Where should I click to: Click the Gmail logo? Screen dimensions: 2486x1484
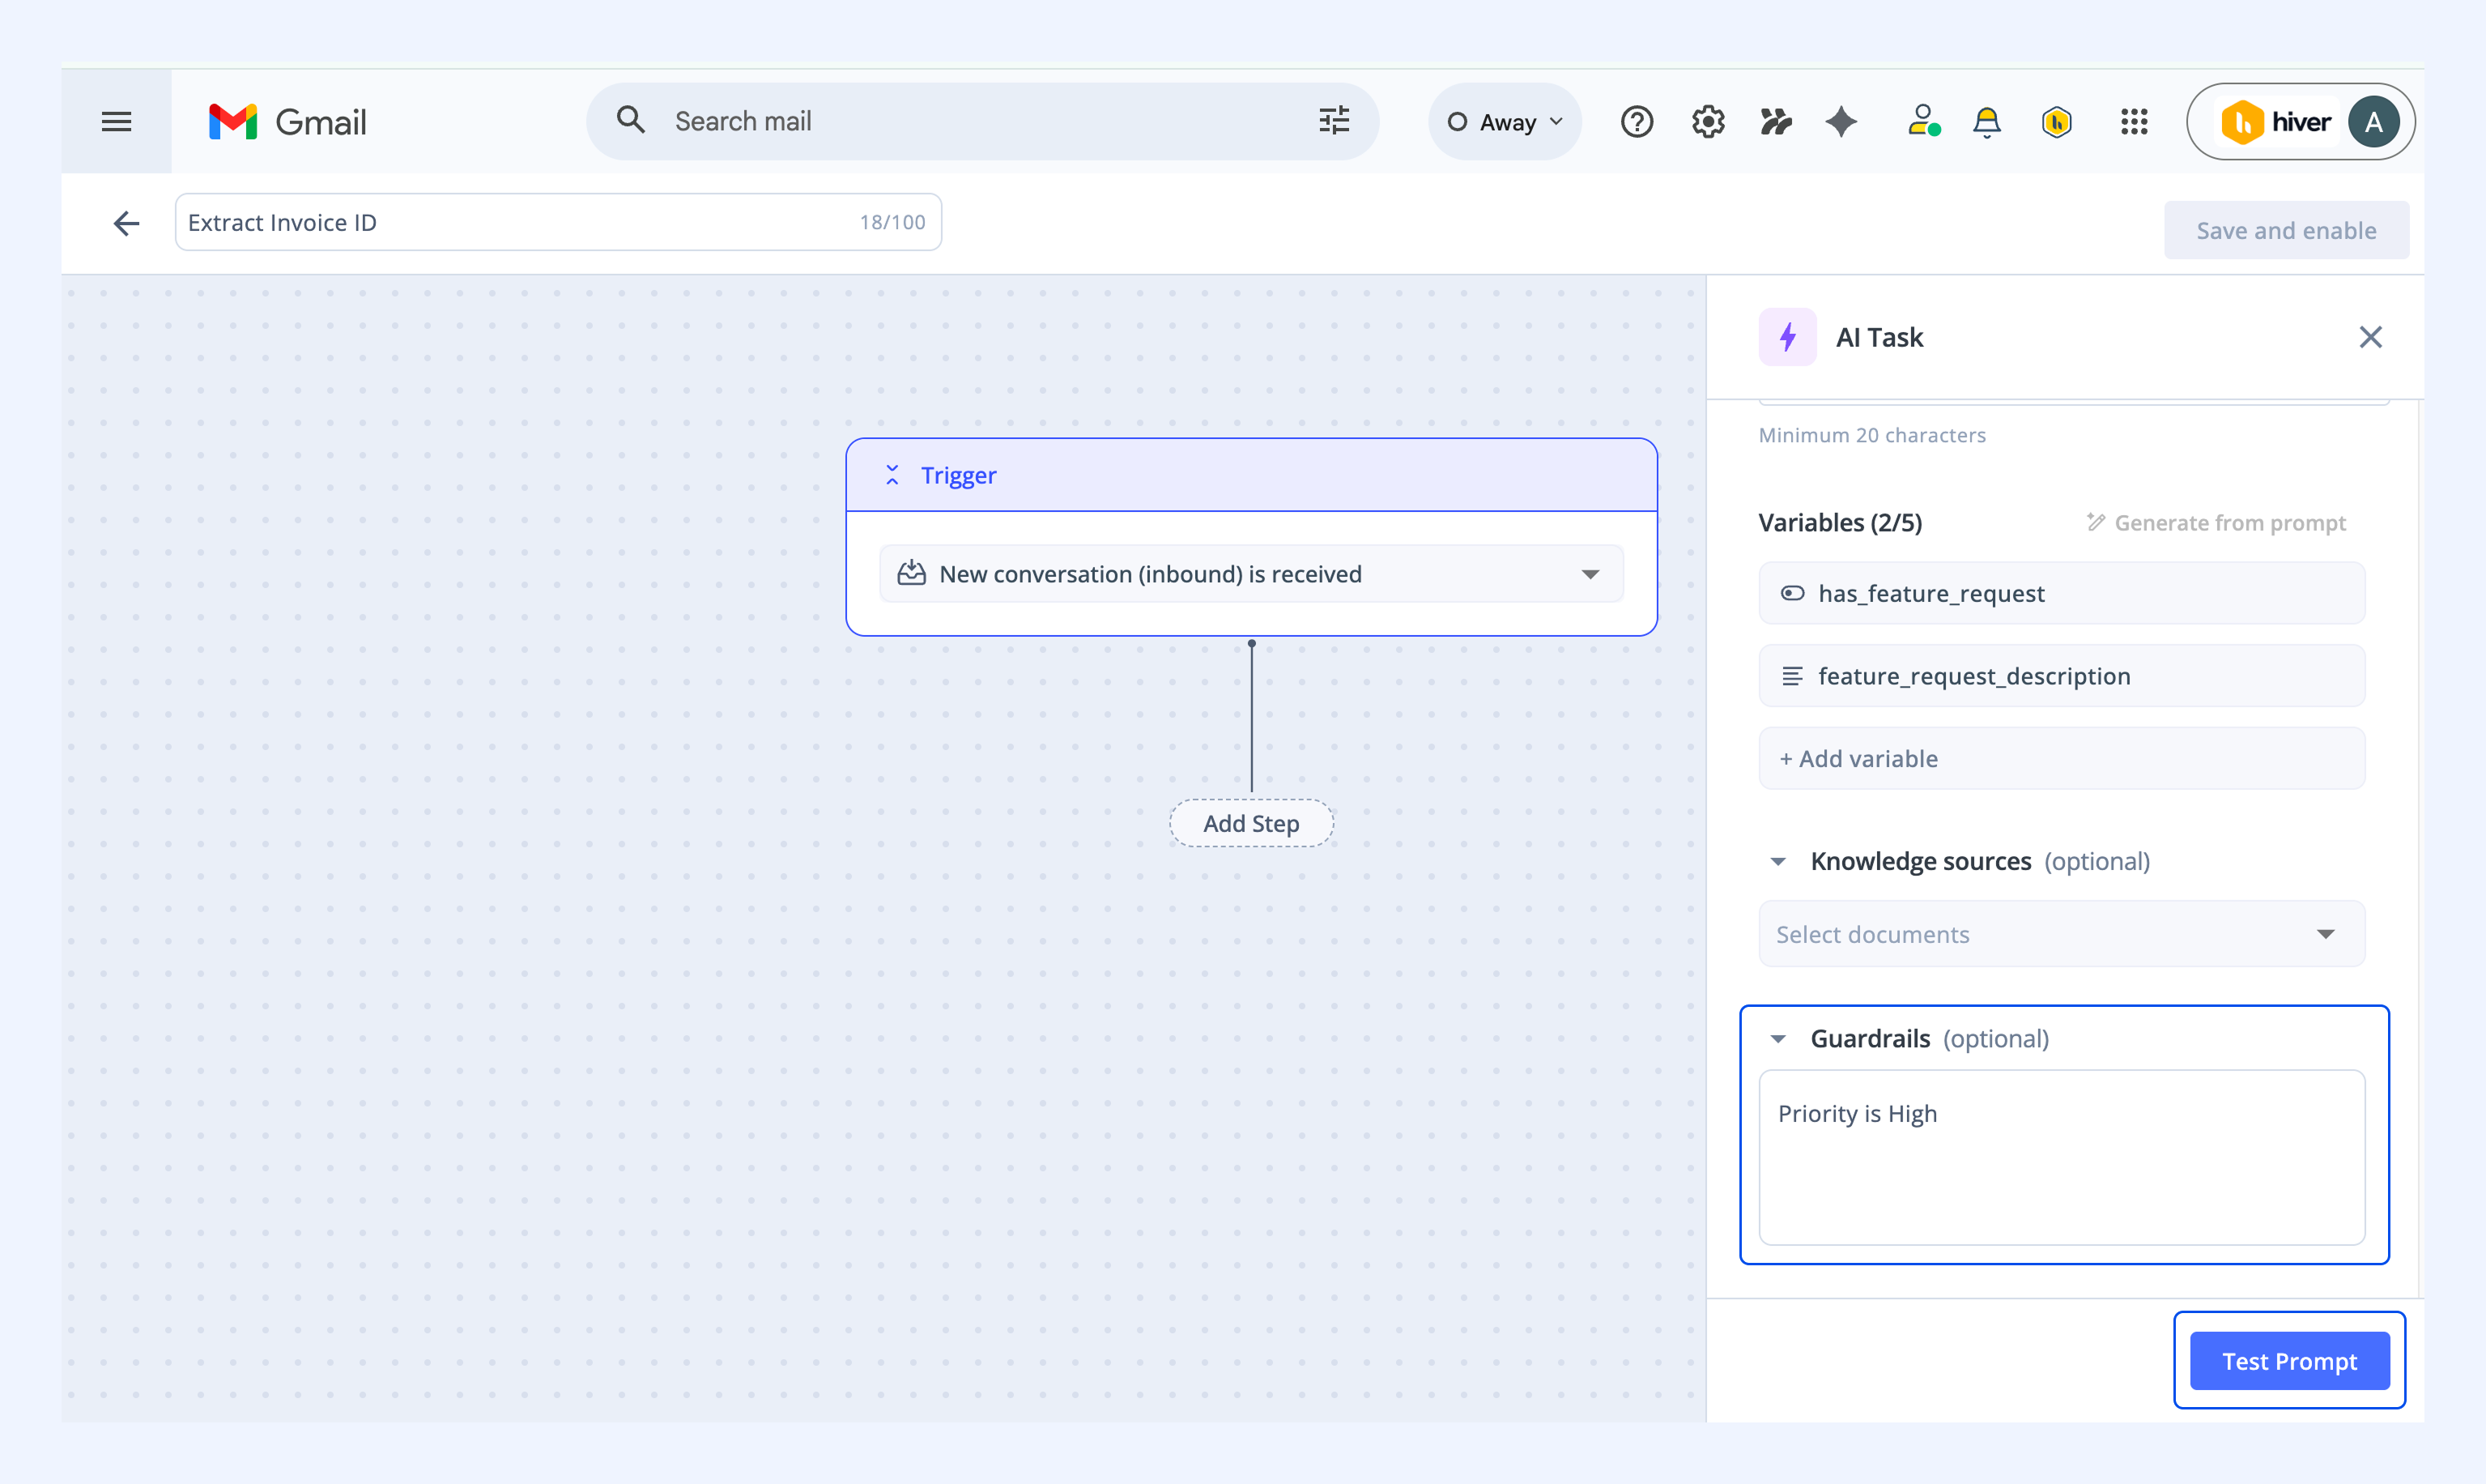(287, 122)
